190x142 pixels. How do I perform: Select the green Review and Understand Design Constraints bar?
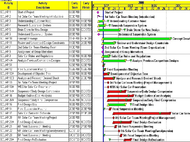tap(109, 43)
